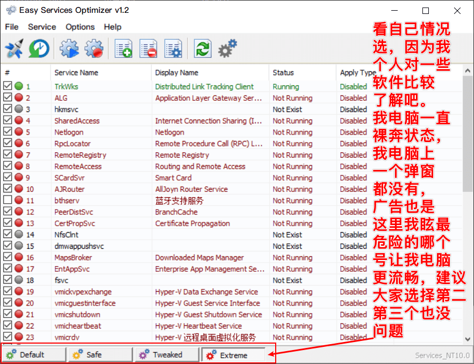Open services options gears icon
Viewport: 474px width, 364px height.
tap(227, 49)
